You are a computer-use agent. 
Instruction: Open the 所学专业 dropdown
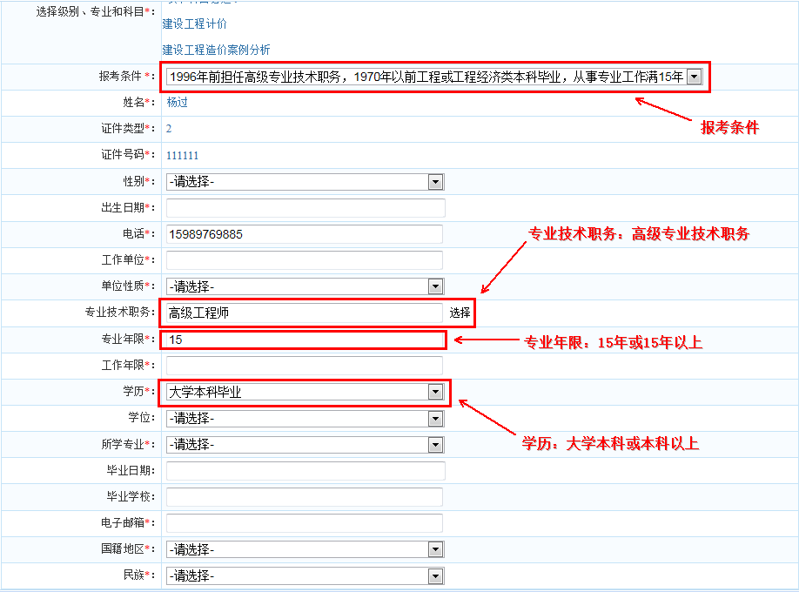tap(305, 445)
